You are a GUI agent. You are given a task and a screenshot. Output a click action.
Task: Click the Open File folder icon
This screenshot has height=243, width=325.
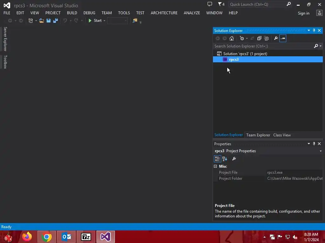pyautogui.click(x=42, y=21)
